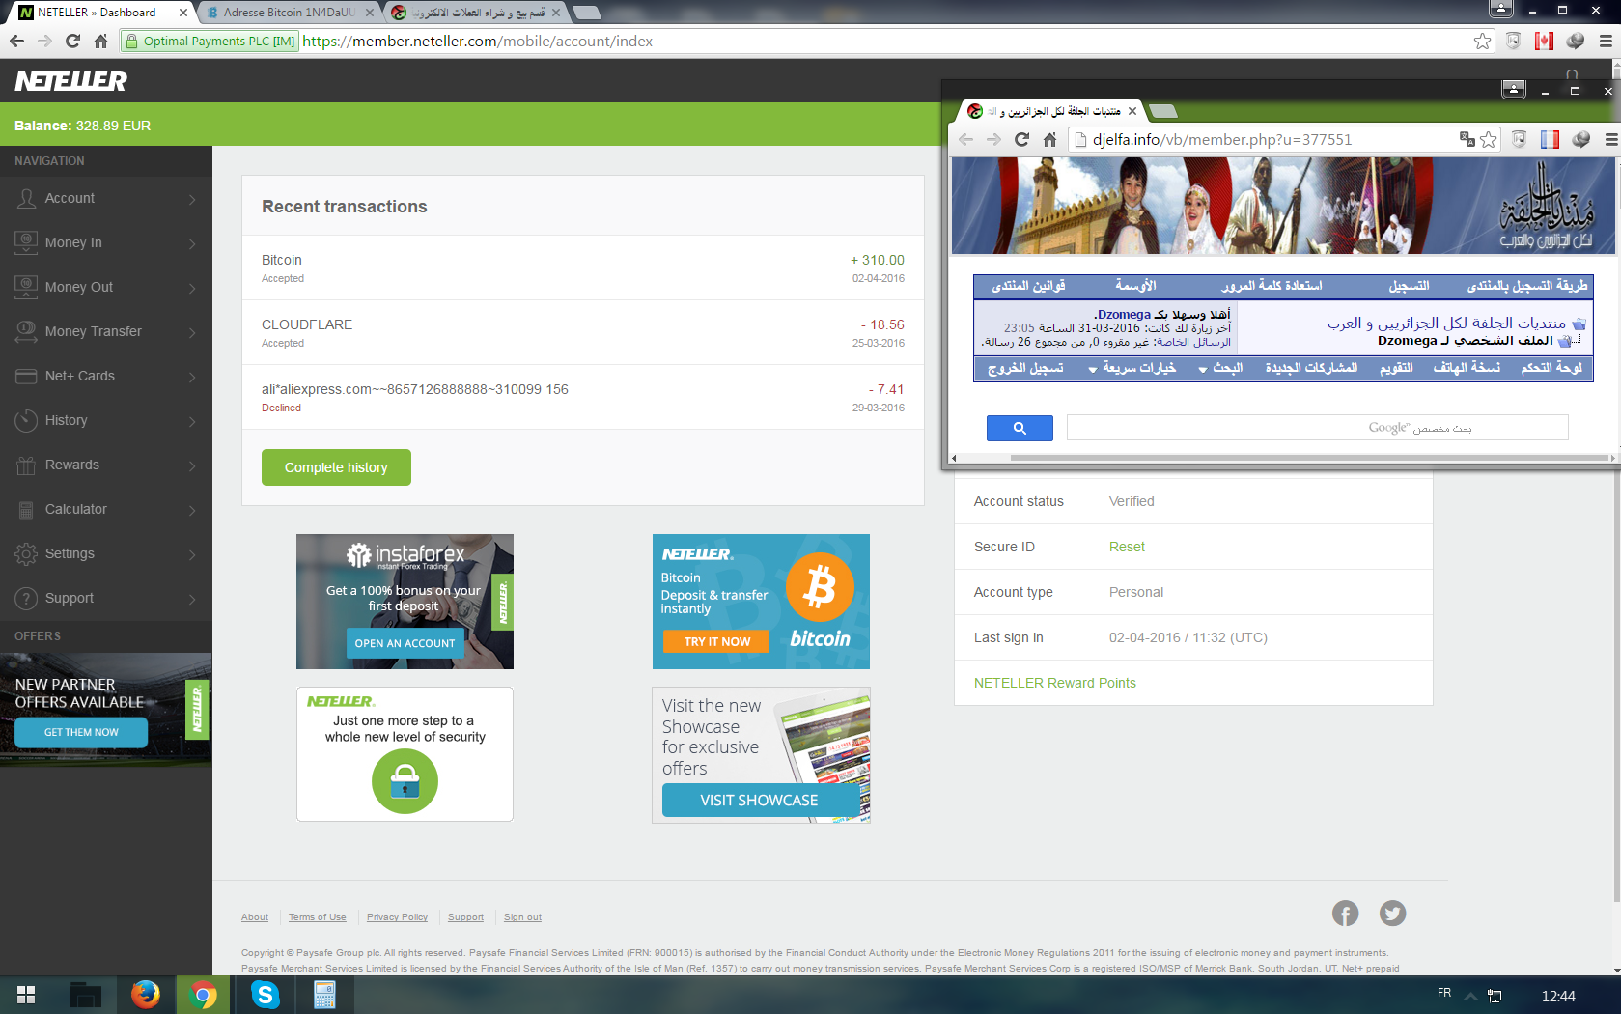Screen dimensions: 1621x1014
Task: Click the translate icon in djelfa address bar
Action: 1467,139
